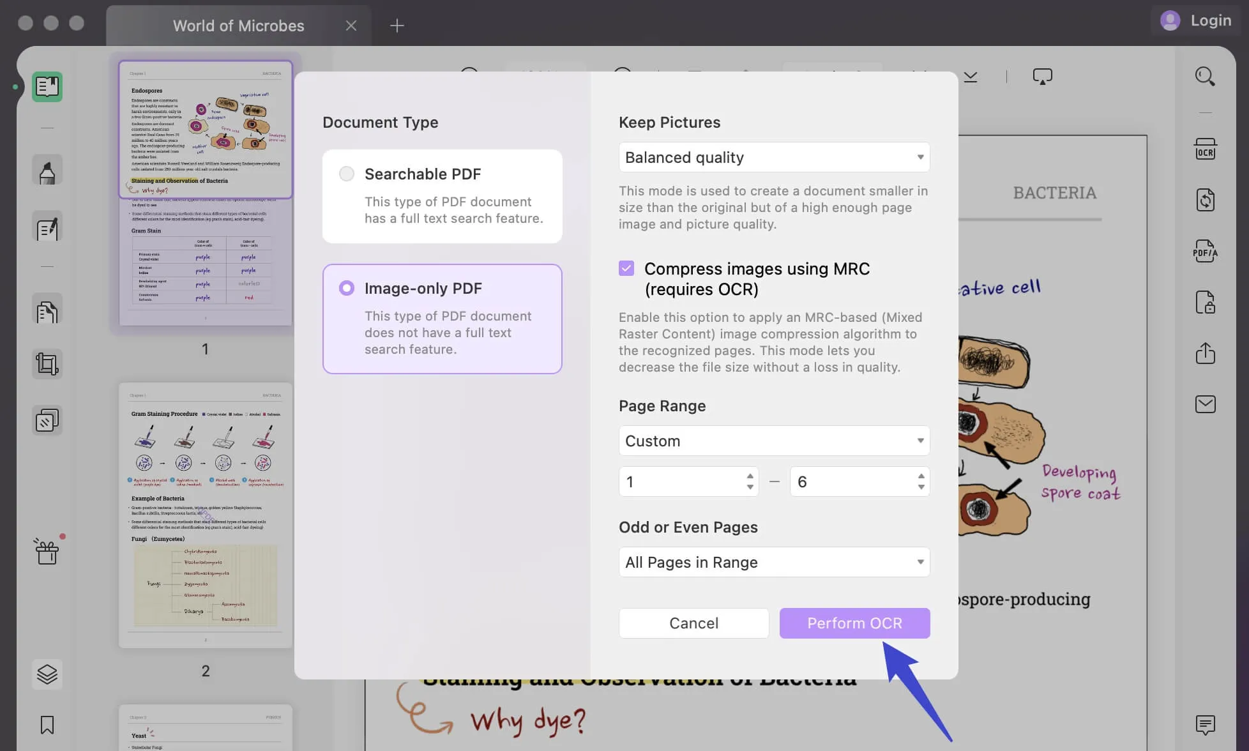This screenshot has width=1249, height=751.
Task: Click the document organize icon in sidebar
Action: coord(47,311)
